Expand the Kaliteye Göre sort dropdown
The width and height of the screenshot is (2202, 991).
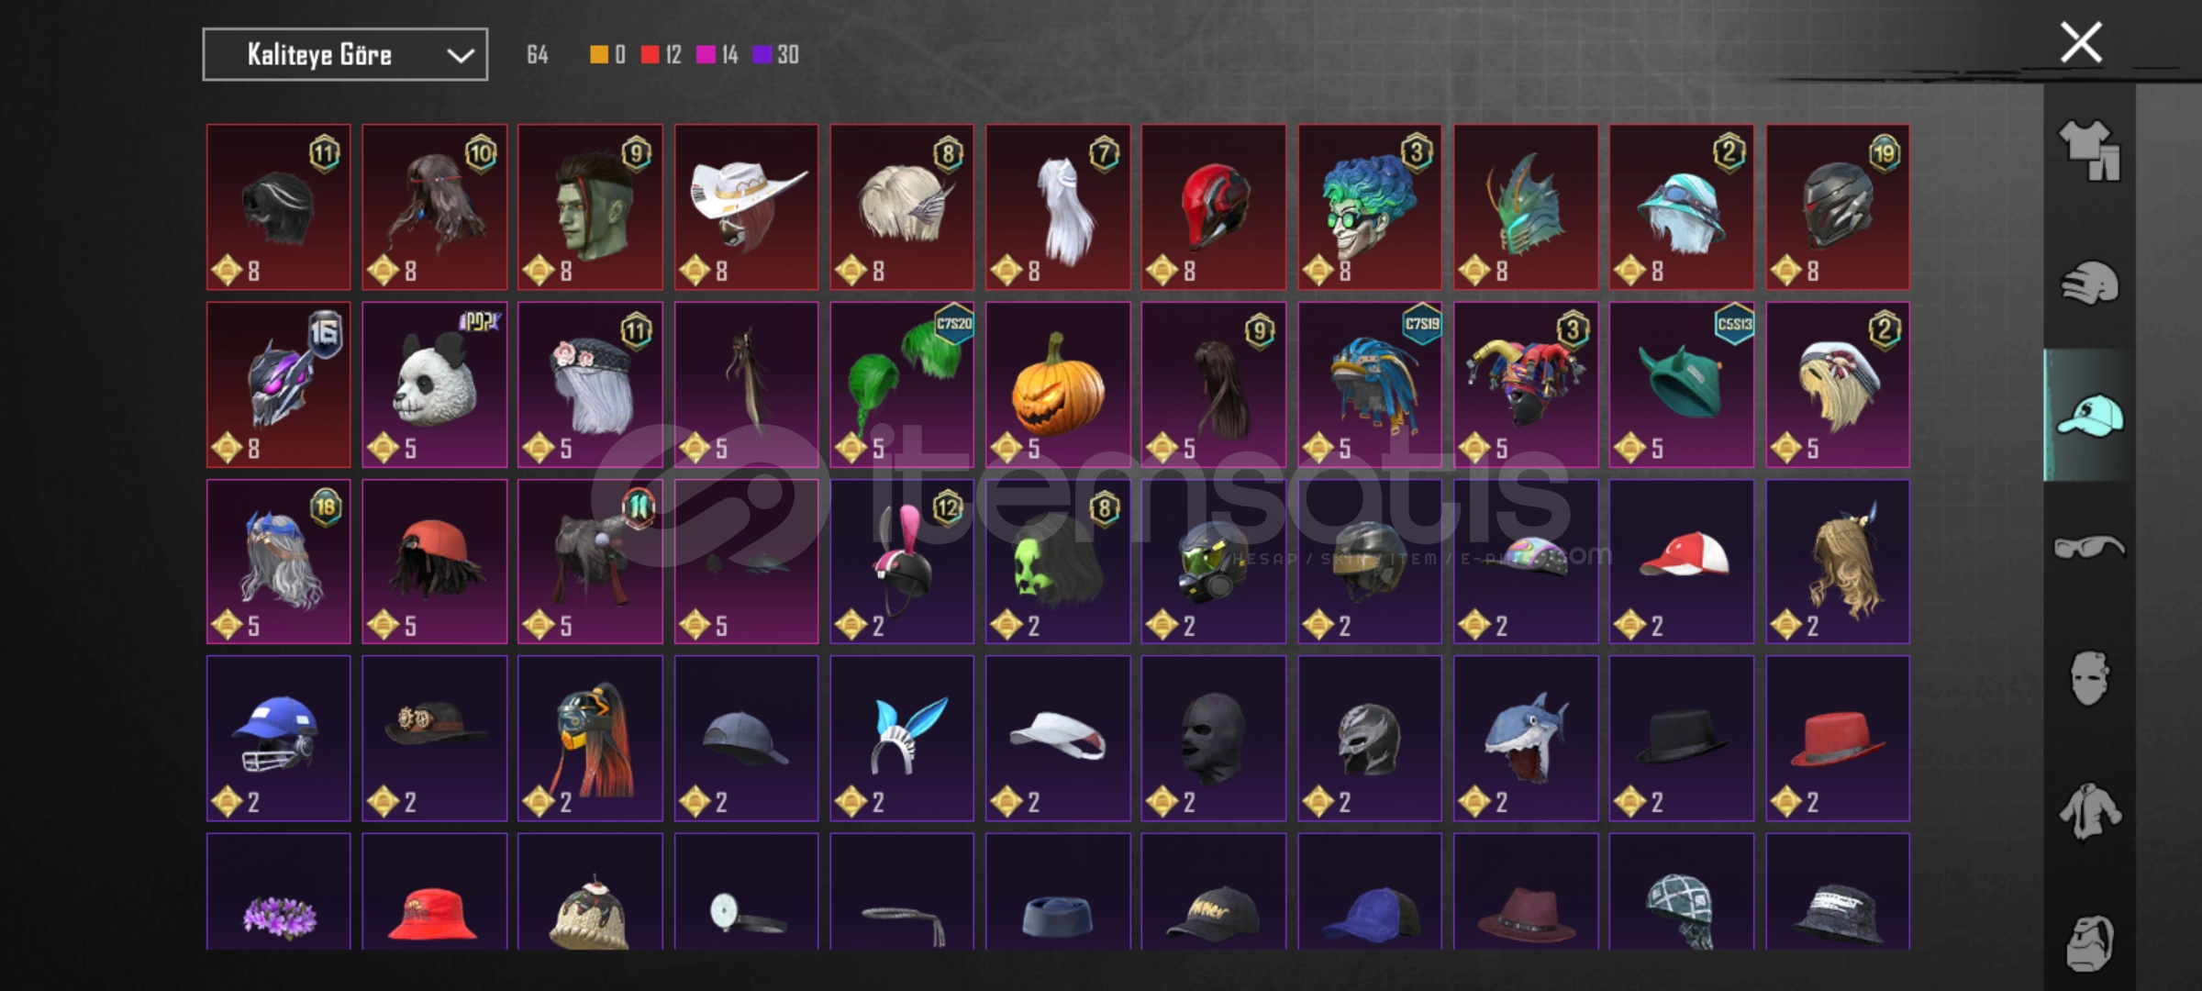point(345,55)
